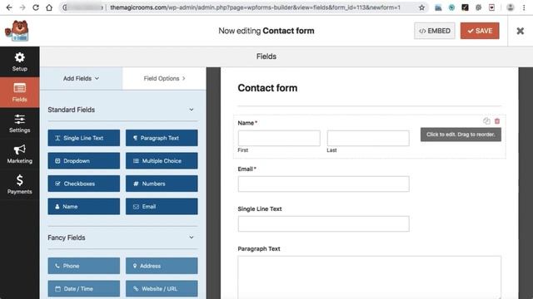The image size is (533, 299).
Task: Duplicate the Name field with copy icon
Action: click(486, 121)
